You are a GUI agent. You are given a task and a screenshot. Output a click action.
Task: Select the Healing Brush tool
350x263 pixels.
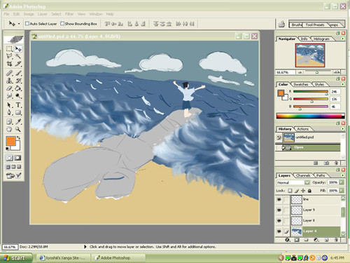9,73
